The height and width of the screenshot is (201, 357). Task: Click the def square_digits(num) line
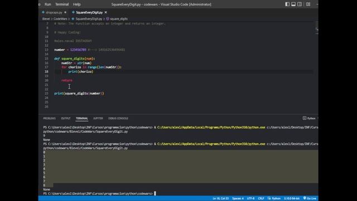click(x=74, y=59)
